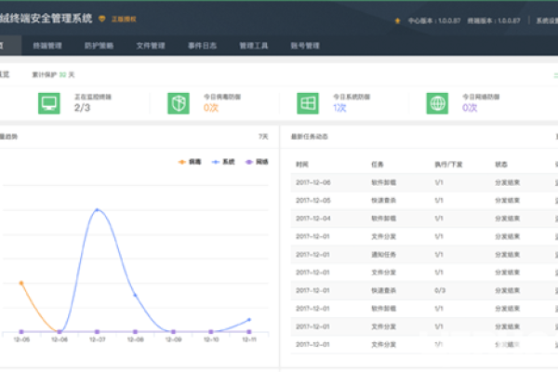
Task: Click the globe network defense icon
Action: point(437,103)
